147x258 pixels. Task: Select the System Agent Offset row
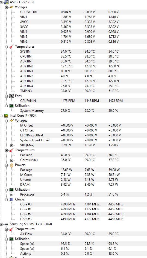point(83,140)
